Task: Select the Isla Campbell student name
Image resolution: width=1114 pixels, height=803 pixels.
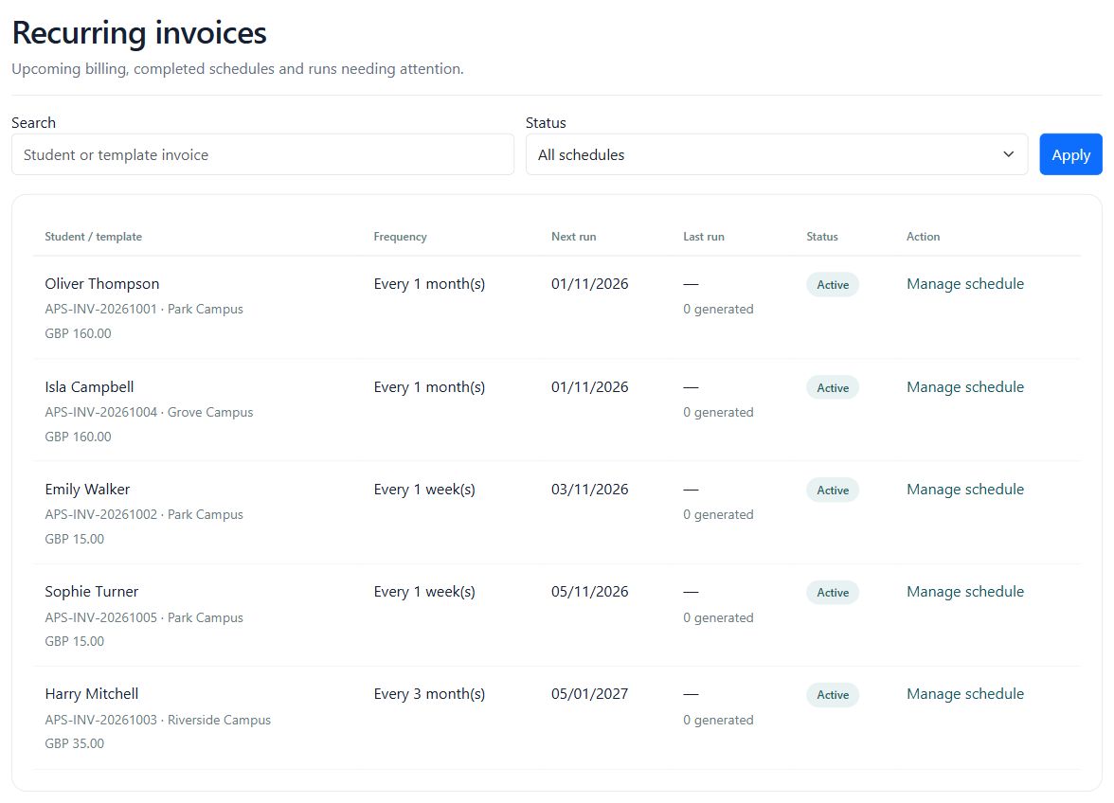Action: click(x=89, y=387)
